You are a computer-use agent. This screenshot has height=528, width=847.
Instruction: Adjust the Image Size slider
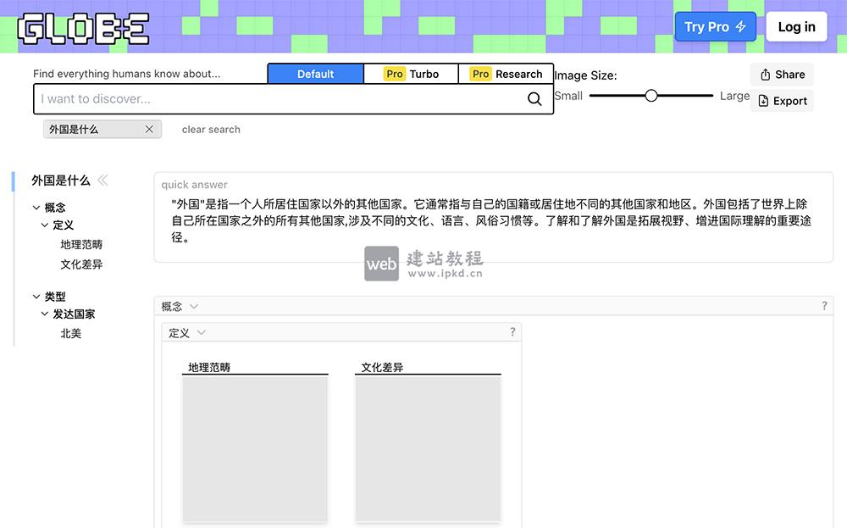pyautogui.click(x=650, y=96)
